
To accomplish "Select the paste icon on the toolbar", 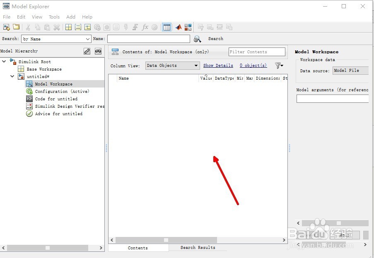I will coord(47,27).
